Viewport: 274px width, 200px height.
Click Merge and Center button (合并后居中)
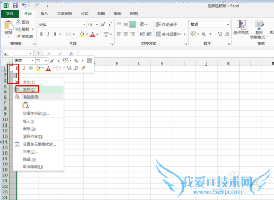click(169, 34)
